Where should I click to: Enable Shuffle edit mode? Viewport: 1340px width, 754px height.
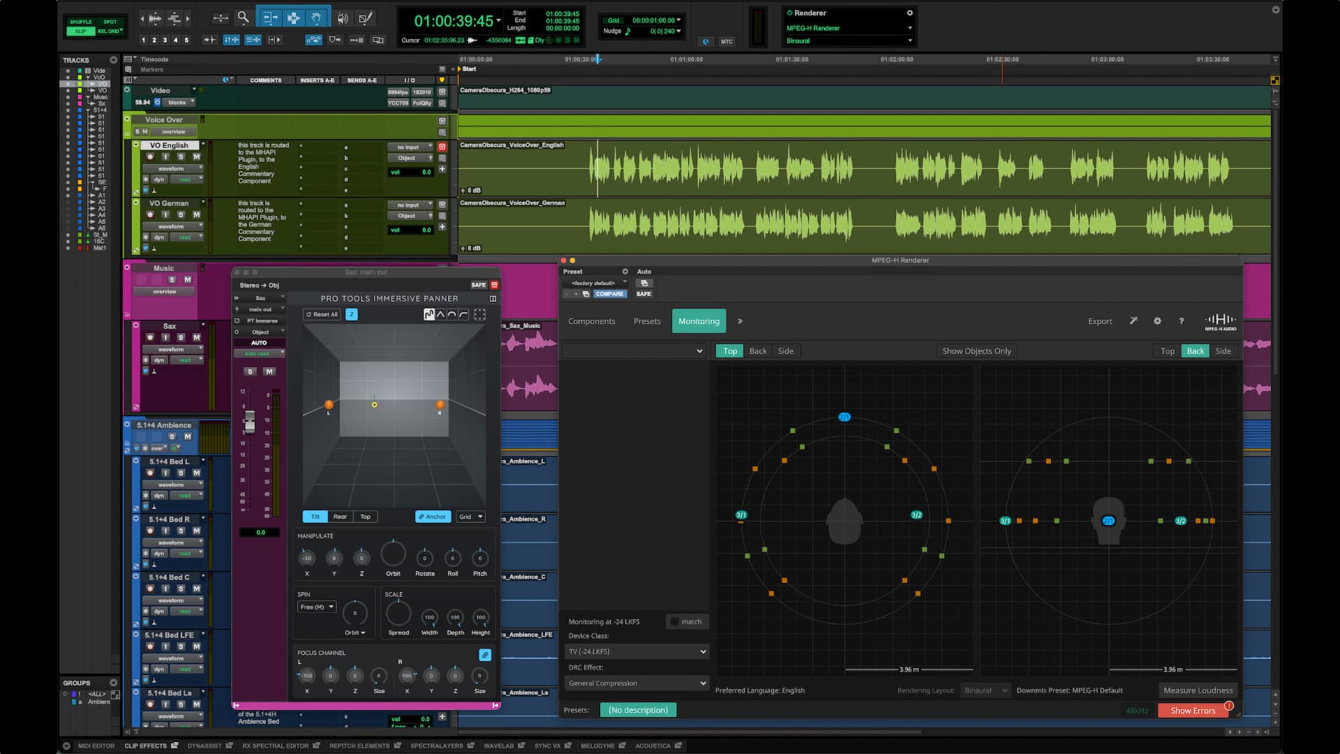(81, 22)
